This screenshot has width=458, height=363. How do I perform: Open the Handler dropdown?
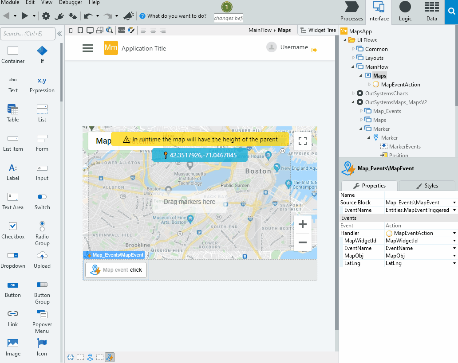click(x=454, y=233)
